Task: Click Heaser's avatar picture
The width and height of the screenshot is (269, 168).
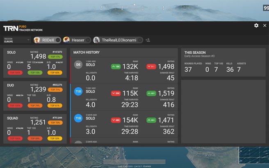Action: coord(66,40)
